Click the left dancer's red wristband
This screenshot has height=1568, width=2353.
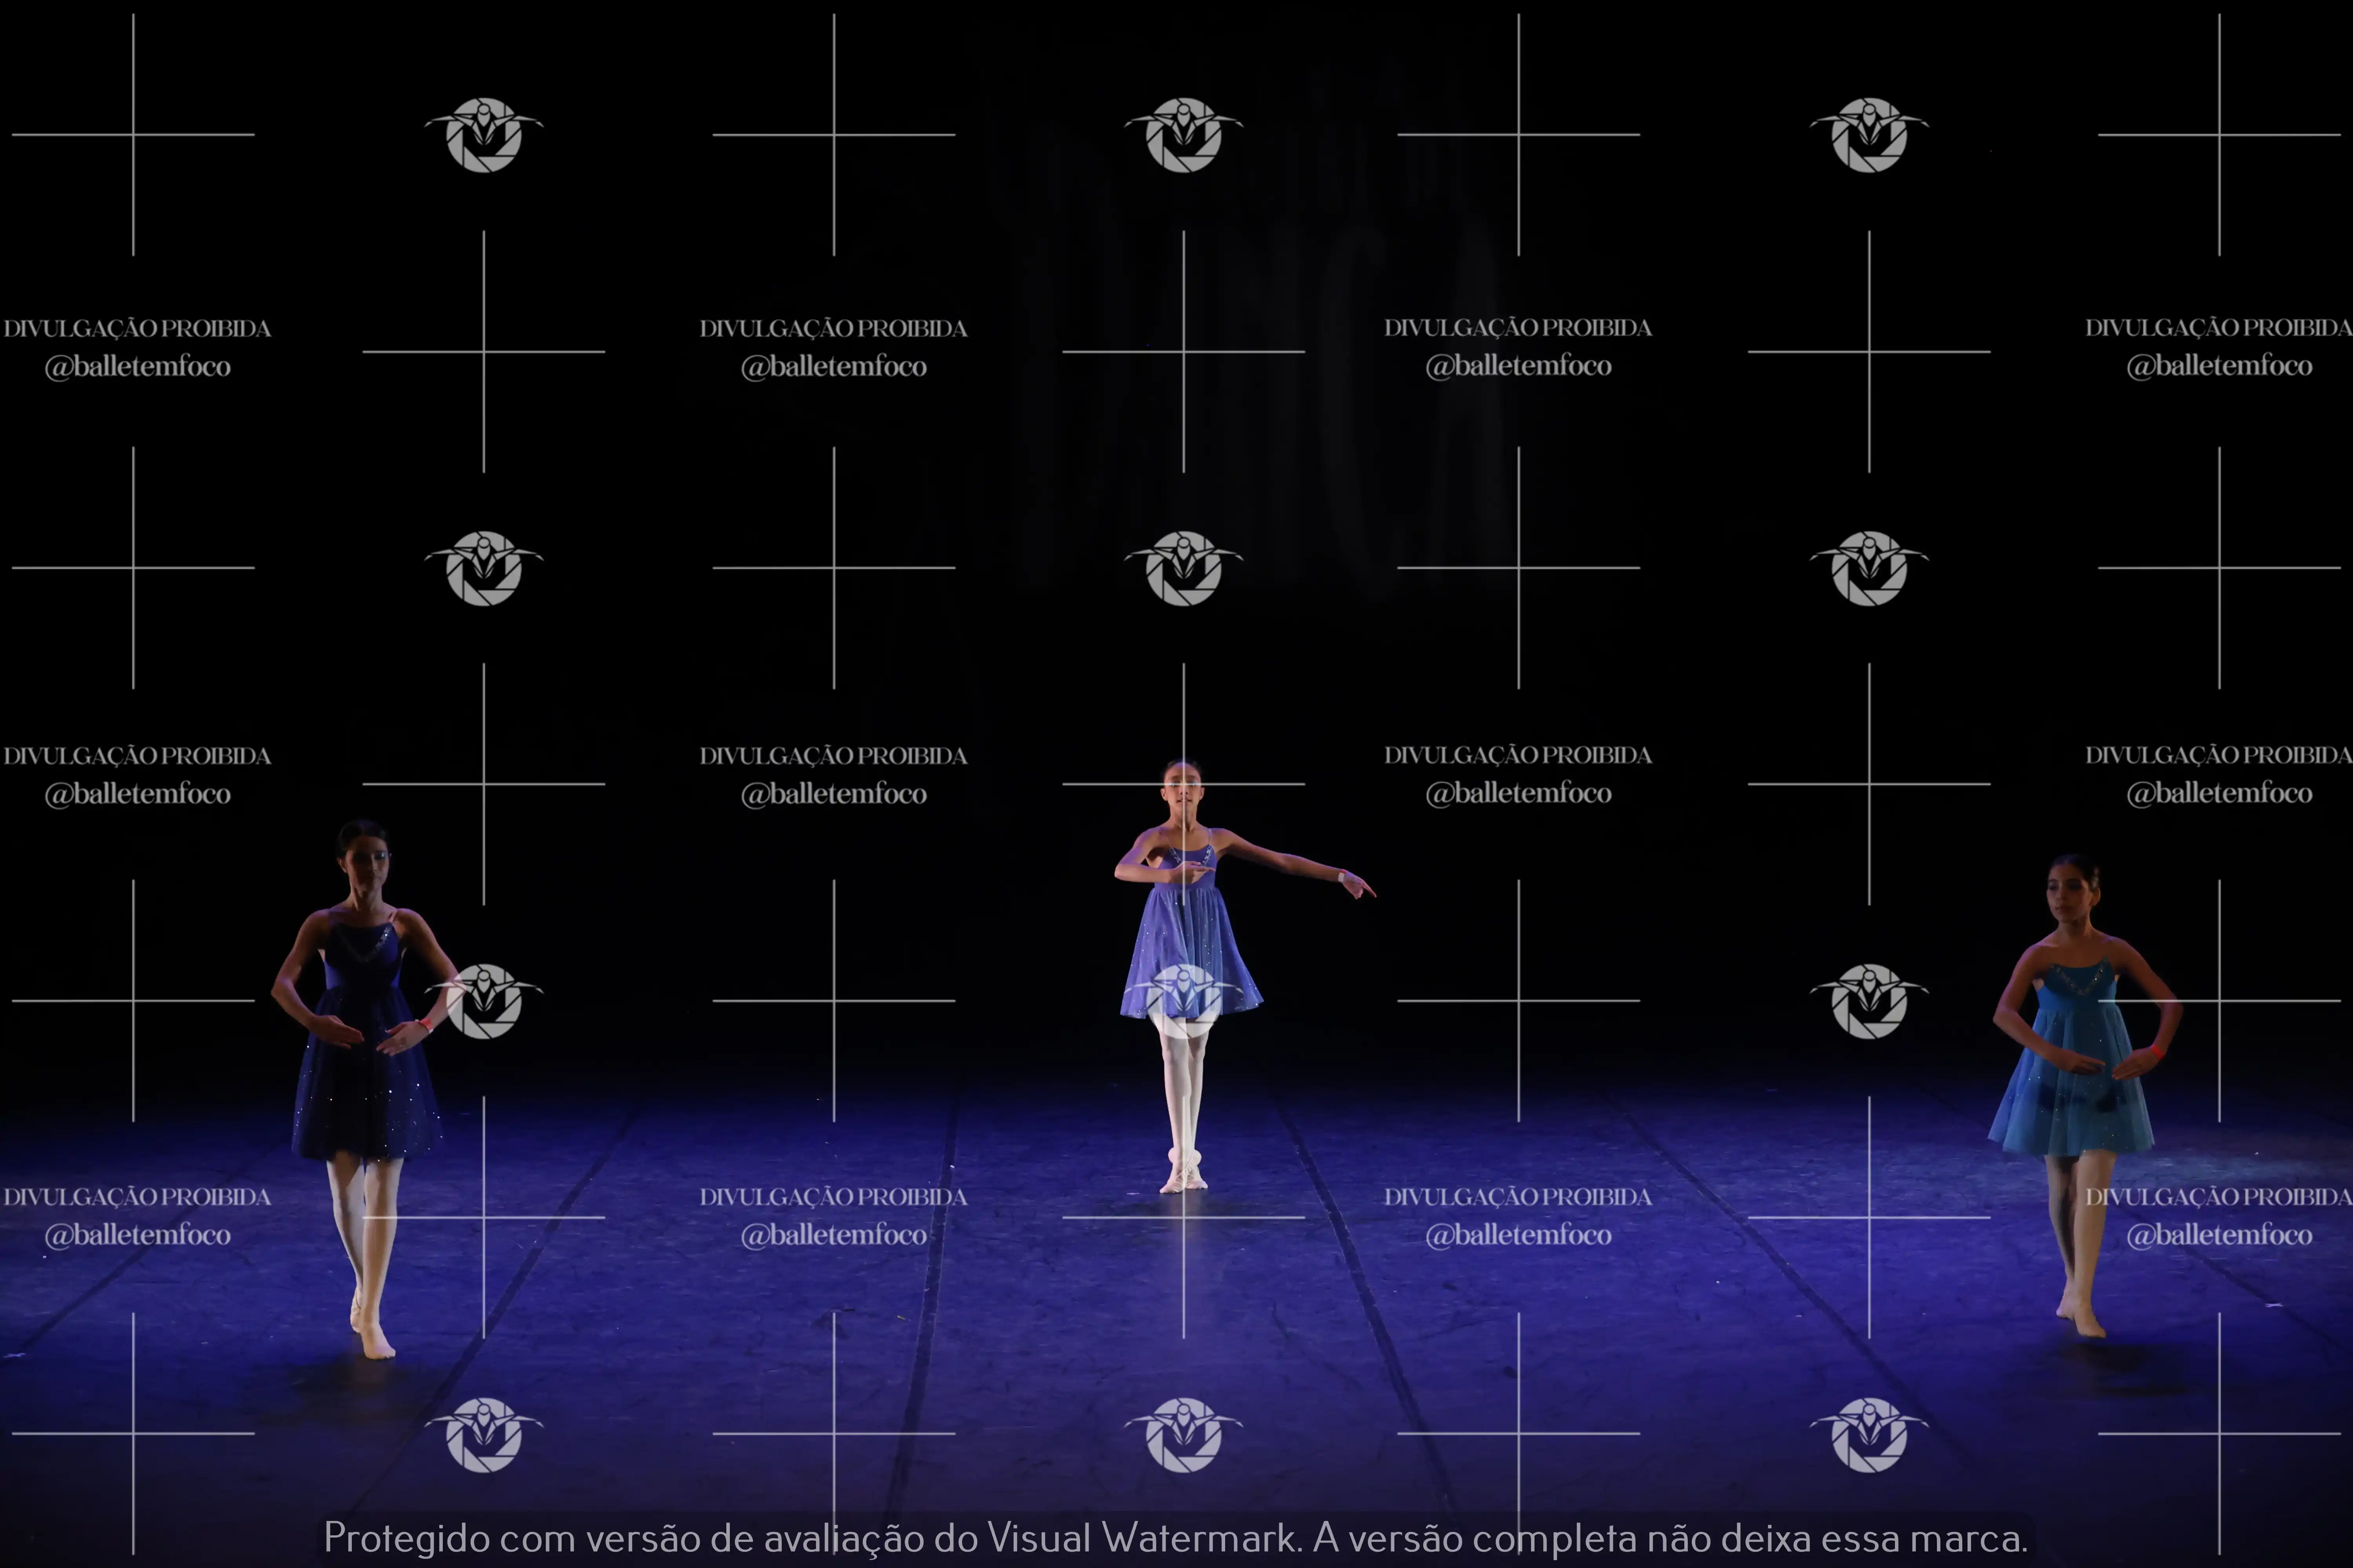(x=427, y=1024)
